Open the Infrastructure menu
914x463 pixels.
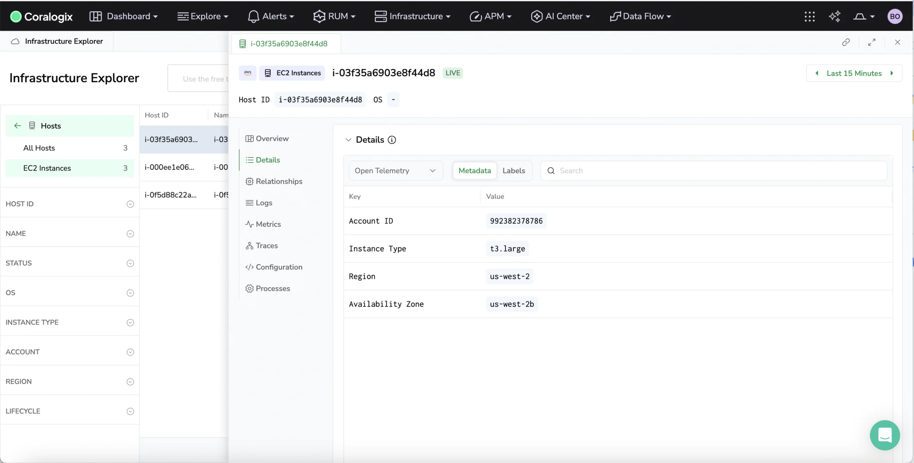(413, 16)
